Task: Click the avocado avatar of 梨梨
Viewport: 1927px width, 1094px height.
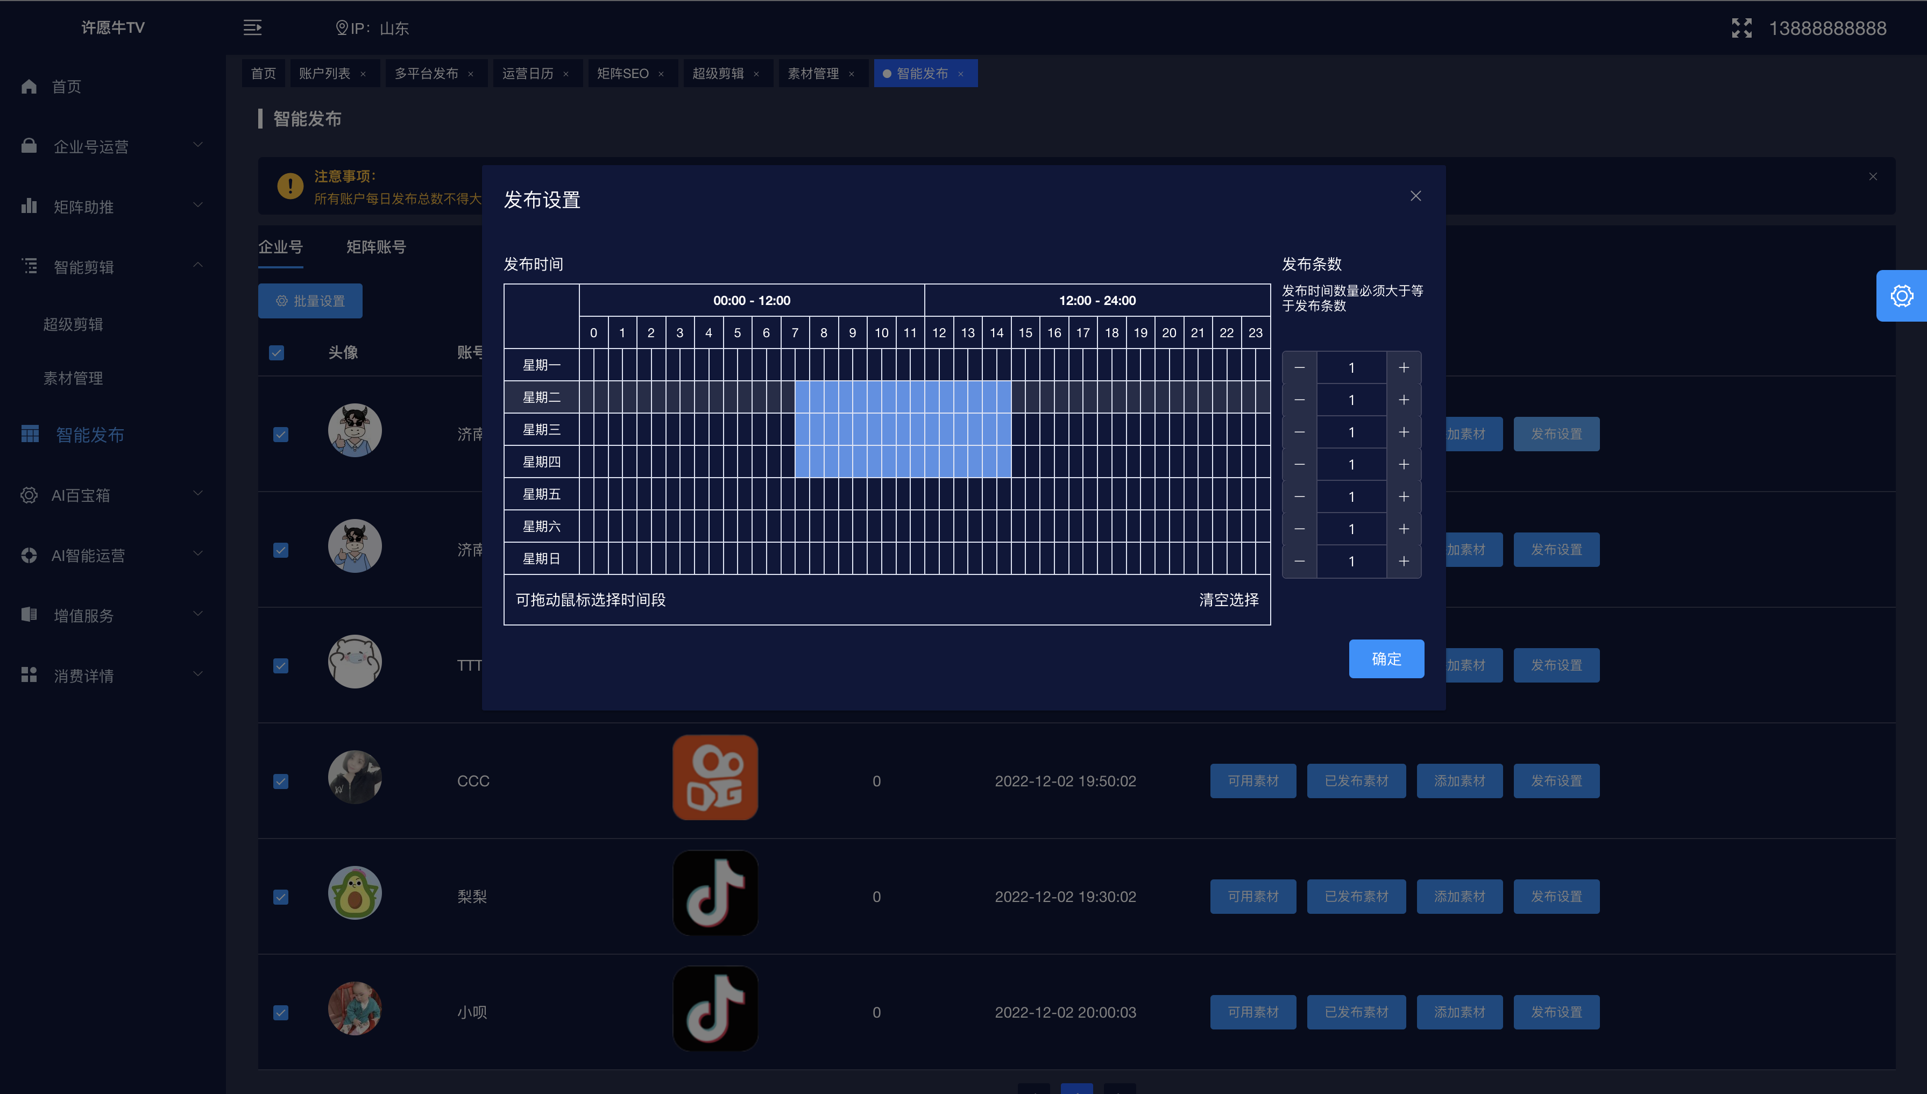Action: point(355,893)
